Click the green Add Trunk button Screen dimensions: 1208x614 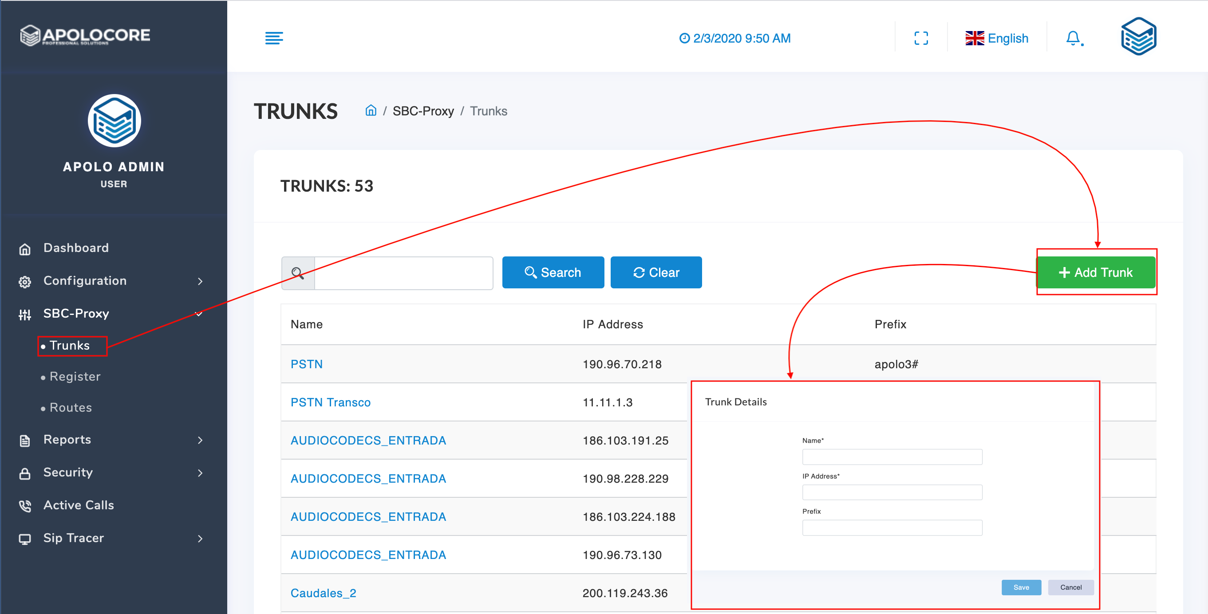pyautogui.click(x=1095, y=272)
